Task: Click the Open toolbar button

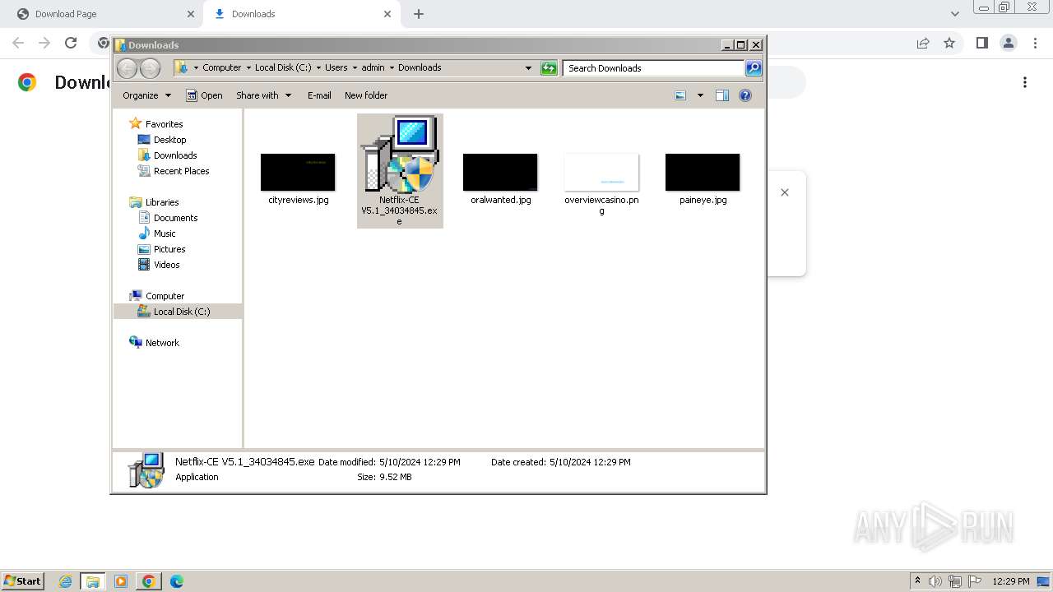Action: click(x=204, y=95)
